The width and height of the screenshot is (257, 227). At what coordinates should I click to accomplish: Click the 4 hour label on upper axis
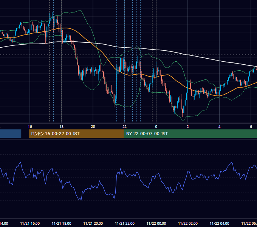coord(219,127)
